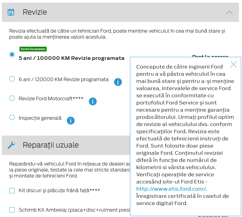The width and height of the screenshot is (242, 217).
Task: Select 5 ani / 100000 KM Revizie programata
Action: coord(12,54)
